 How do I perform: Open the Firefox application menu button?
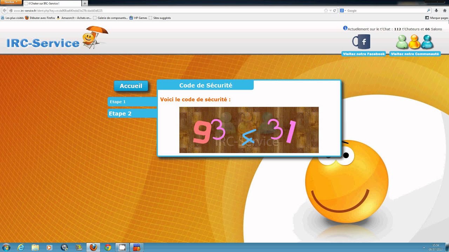pyautogui.click(x=11, y=2)
